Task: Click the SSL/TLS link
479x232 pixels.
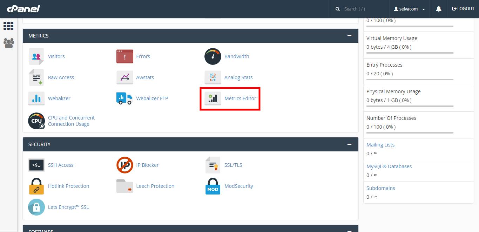Action: [x=233, y=165]
